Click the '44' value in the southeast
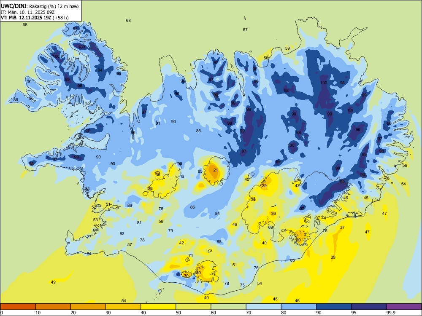This screenshot has width=422, height=316. pyautogui.click(x=324, y=218)
